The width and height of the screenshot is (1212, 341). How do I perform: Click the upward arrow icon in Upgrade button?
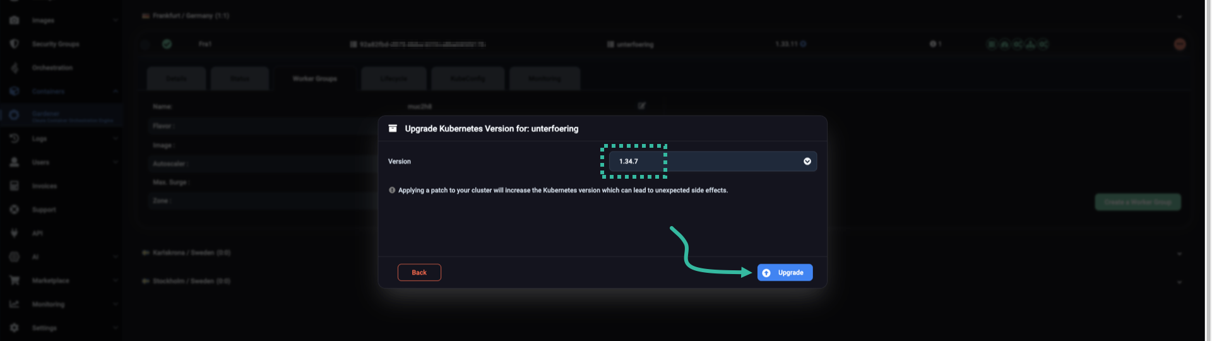tap(766, 273)
